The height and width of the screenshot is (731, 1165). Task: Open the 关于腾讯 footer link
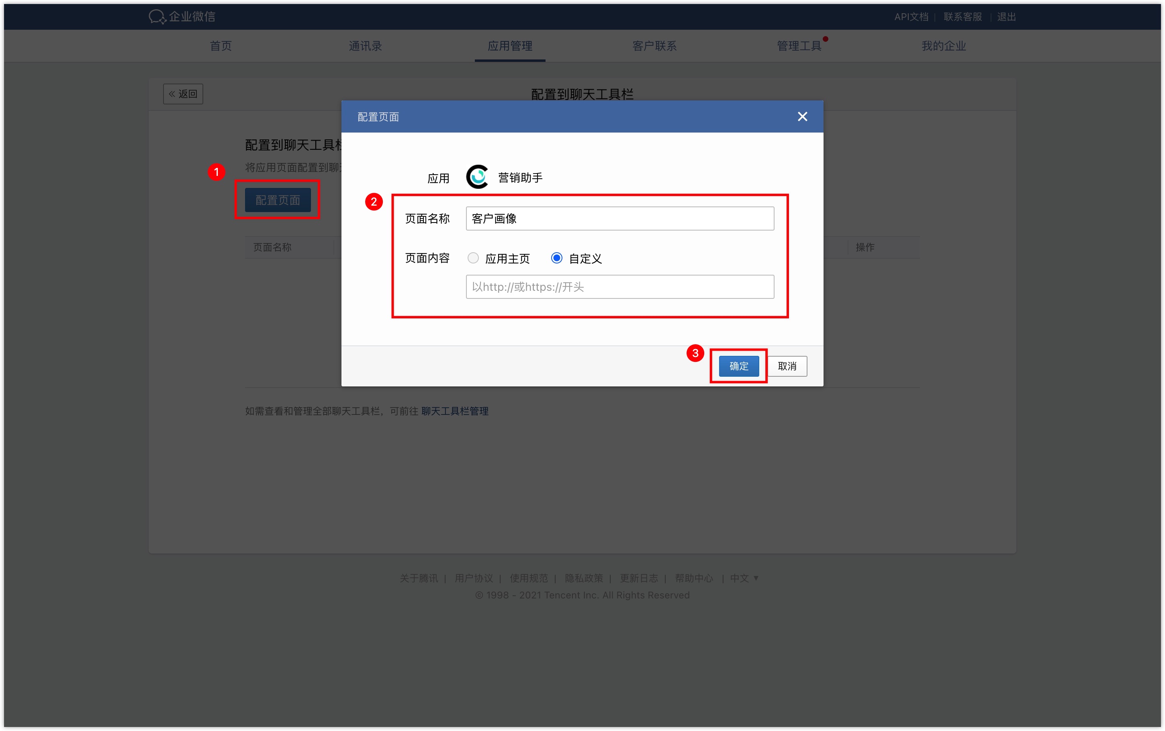click(x=419, y=578)
